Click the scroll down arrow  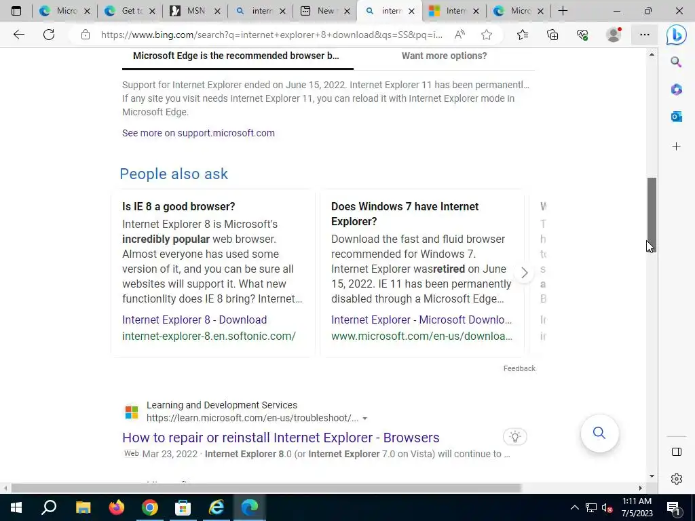point(652,476)
